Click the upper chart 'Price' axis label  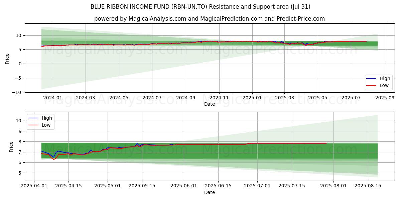point(7,58)
